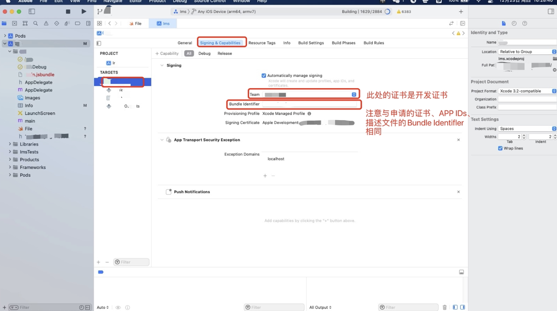Open the Indent Using Spaces dropdown
Screen dimensions: 557x311
(x=527, y=129)
